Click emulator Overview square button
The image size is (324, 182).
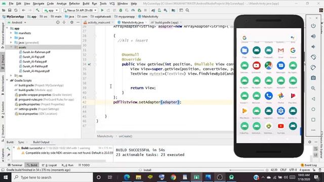pos(313,120)
